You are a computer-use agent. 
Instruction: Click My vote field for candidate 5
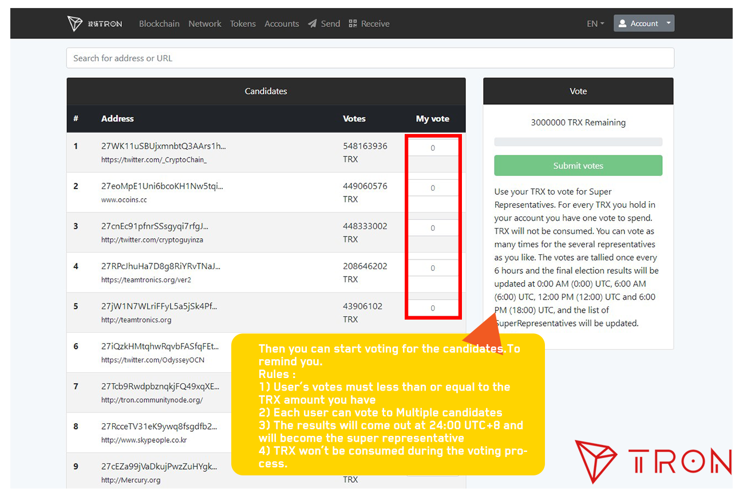(433, 308)
